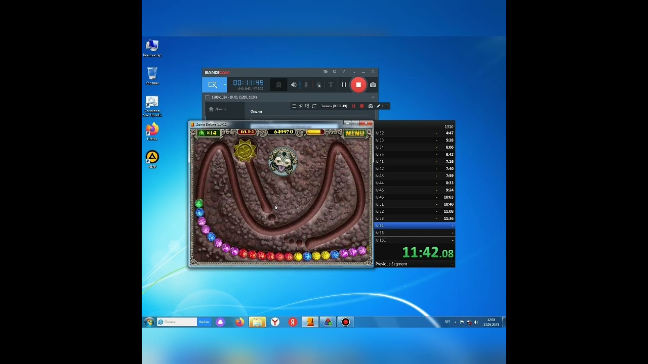Open the AIMP desktop shortcut
Image resolution: width=648 pixels, height=364 pixels.
pos(152,159)
